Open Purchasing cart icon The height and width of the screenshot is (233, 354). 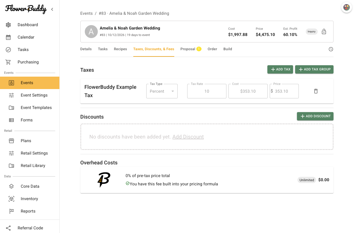coord(8,62)
